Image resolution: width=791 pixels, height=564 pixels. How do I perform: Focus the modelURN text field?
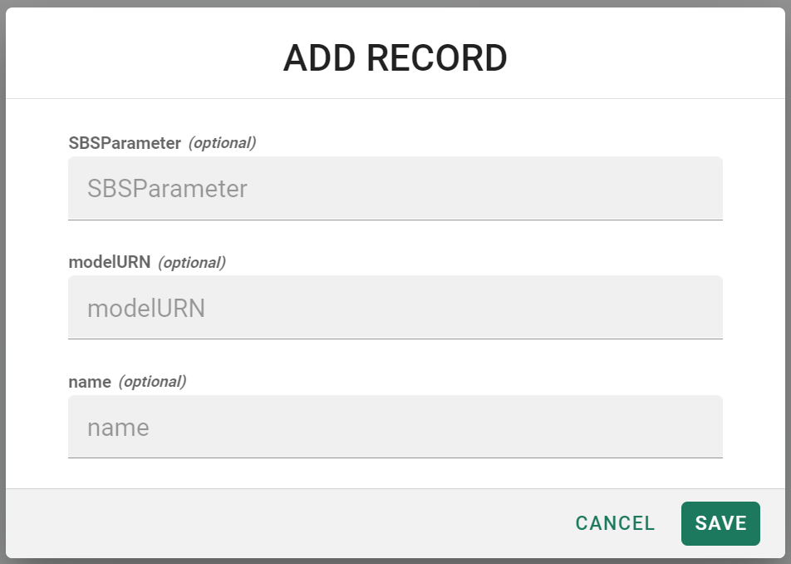(395, 309)
